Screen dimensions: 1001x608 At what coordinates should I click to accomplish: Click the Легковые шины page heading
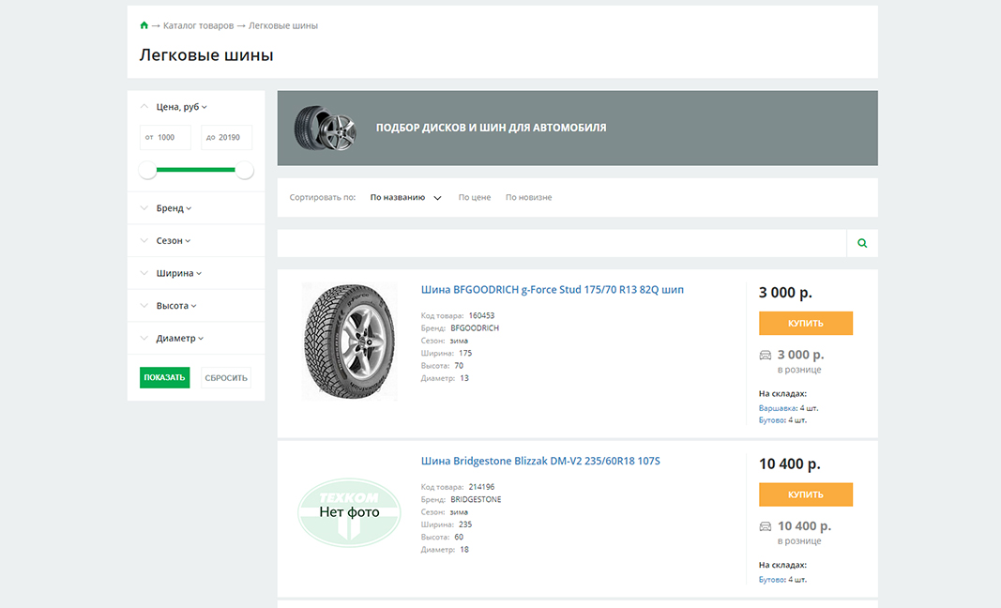pos(206,55)
